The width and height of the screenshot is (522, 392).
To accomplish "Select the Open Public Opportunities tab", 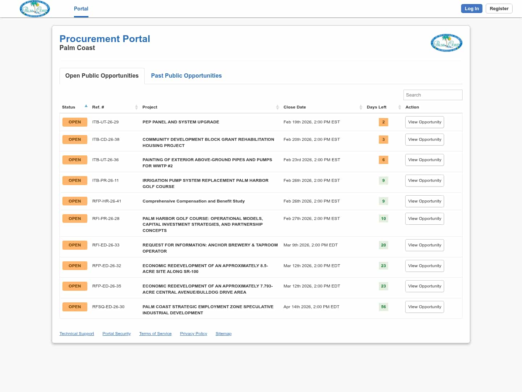I will pos(102,75).
